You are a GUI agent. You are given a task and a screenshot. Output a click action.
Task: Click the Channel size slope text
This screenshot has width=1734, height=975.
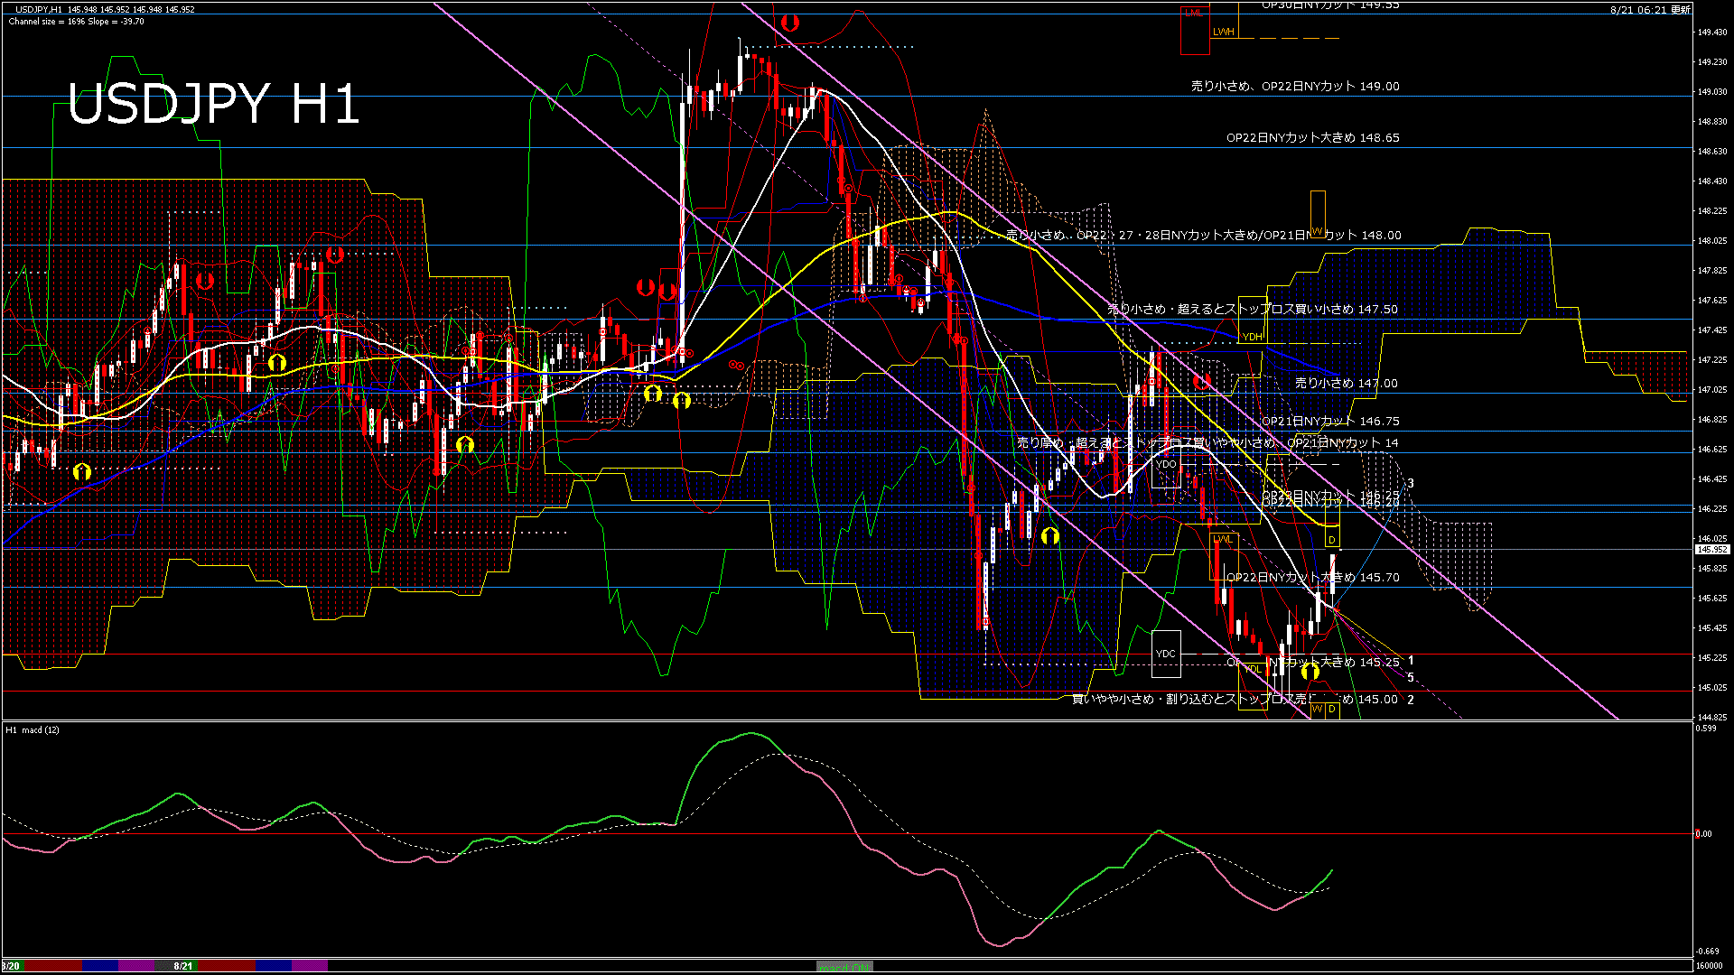pyautogui.click(x=76, y=21)
